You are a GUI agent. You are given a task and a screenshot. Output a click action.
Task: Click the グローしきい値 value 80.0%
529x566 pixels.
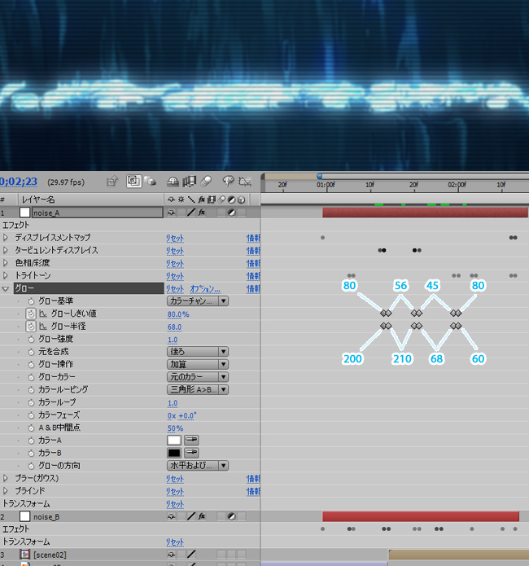tap(178, 314)
